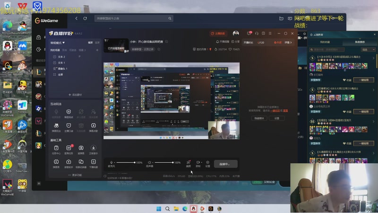Expand the 巨像寒冰 lineup chevron

point(373,90)
